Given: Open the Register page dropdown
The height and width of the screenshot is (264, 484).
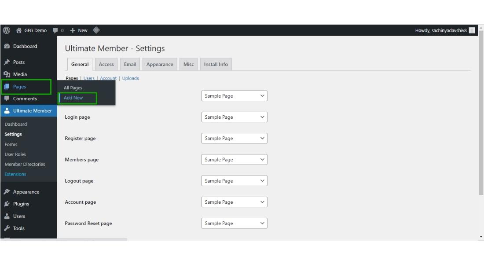Looking at the screenshot, I should point(234,138).
